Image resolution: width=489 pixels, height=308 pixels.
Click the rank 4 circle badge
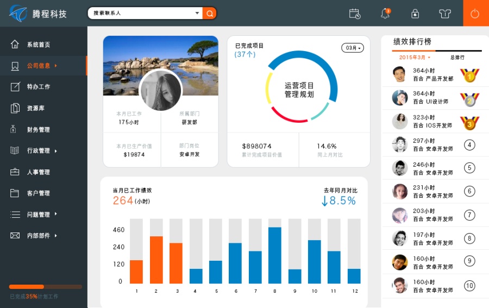pos(469,144)
